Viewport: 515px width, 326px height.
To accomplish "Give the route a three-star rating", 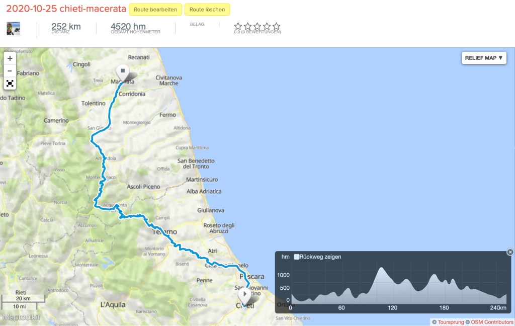I will (257, 26).
